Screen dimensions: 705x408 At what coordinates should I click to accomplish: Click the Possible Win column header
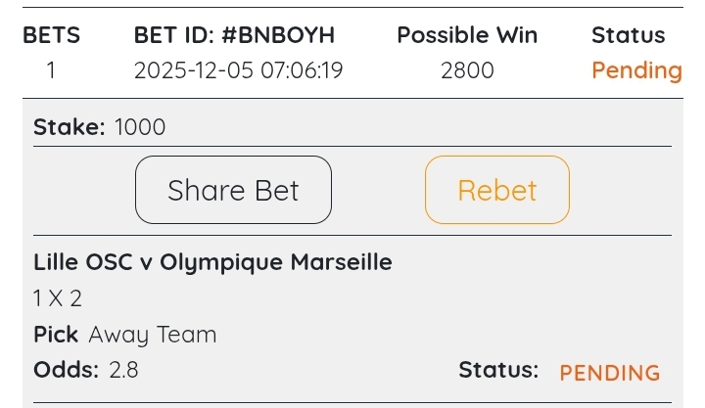click(x=467, y=35)
